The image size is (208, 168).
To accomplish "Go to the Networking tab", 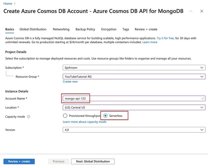I will [x=61, y=29].
